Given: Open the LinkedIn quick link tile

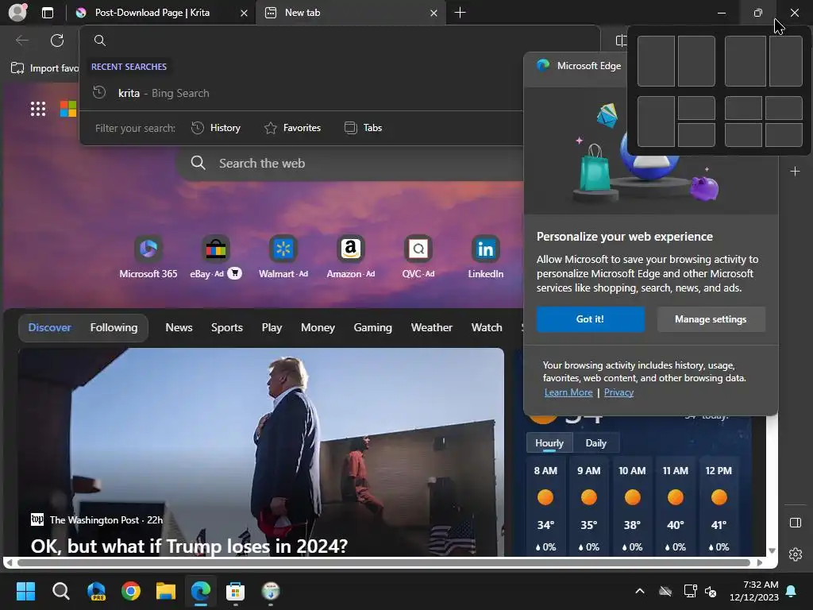Looking at the screenshot, I should point(485,257).
